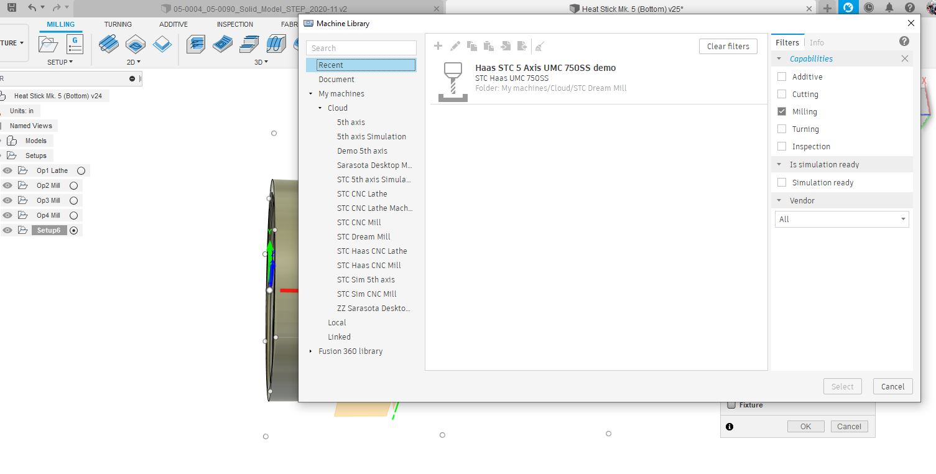
Task: Enable the Inspection capability checkbox
Action: [782, 146]
